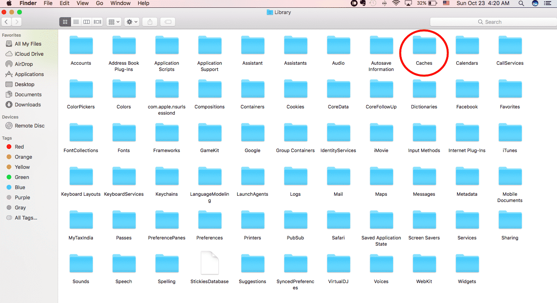Open the AirPlay display menu
This screenshot has width=557, height=303.
(408, 3)
